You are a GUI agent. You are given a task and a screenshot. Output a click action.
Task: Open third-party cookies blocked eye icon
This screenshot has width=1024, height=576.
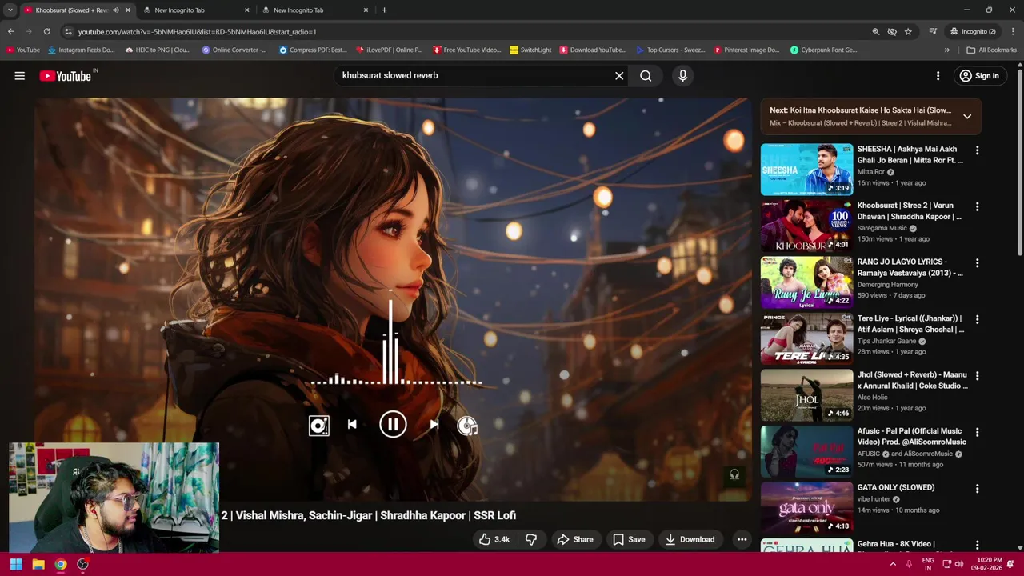(x=892, y=31)
